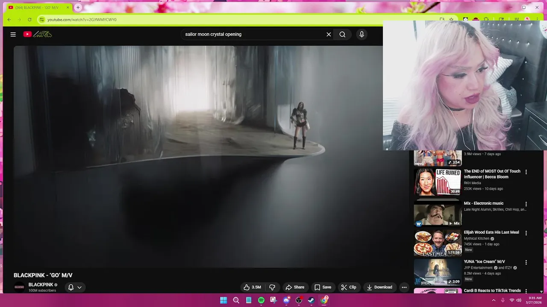Open Snipping Tool from the taskbar
The image size is (547, 307).
coord(273,300)
